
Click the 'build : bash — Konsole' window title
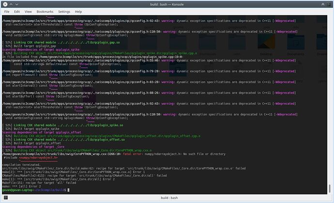tap(167, 4)
